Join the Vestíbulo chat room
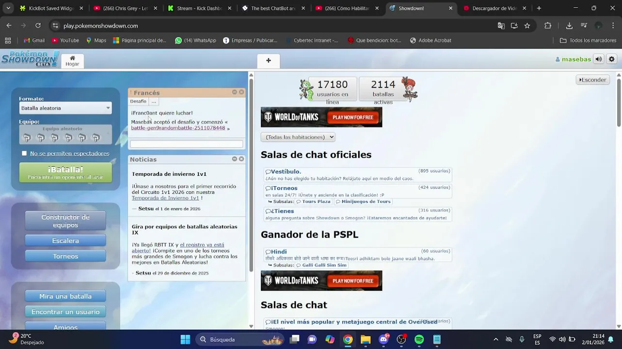 pyautogui.click(x=358, y=174)
